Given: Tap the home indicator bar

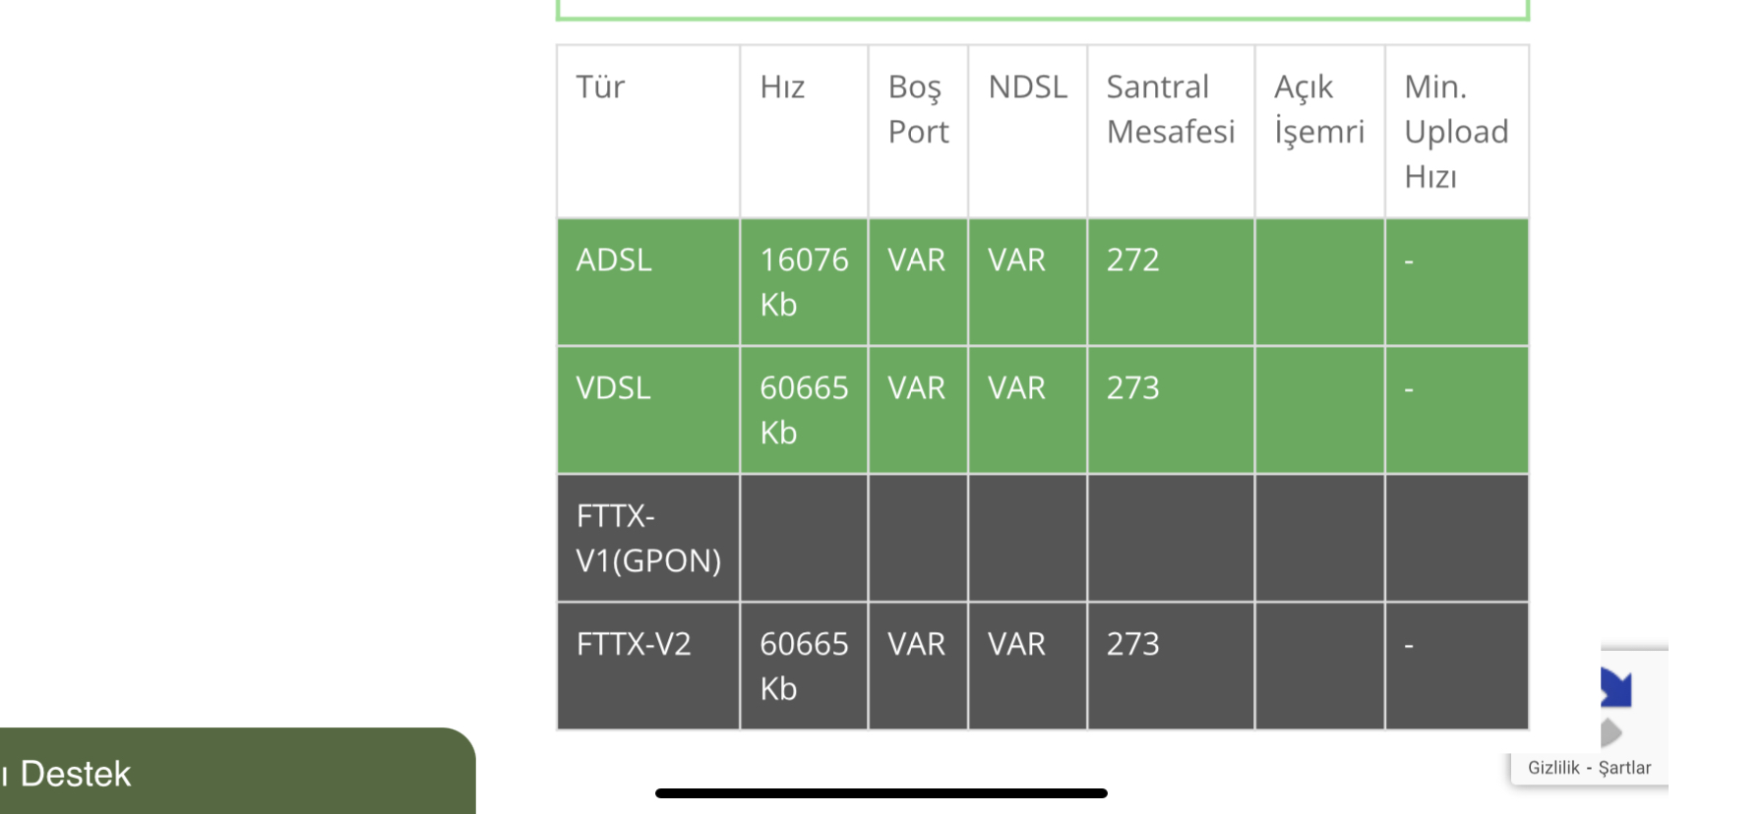Looking at the screenshot, I should tap(881, 793).
